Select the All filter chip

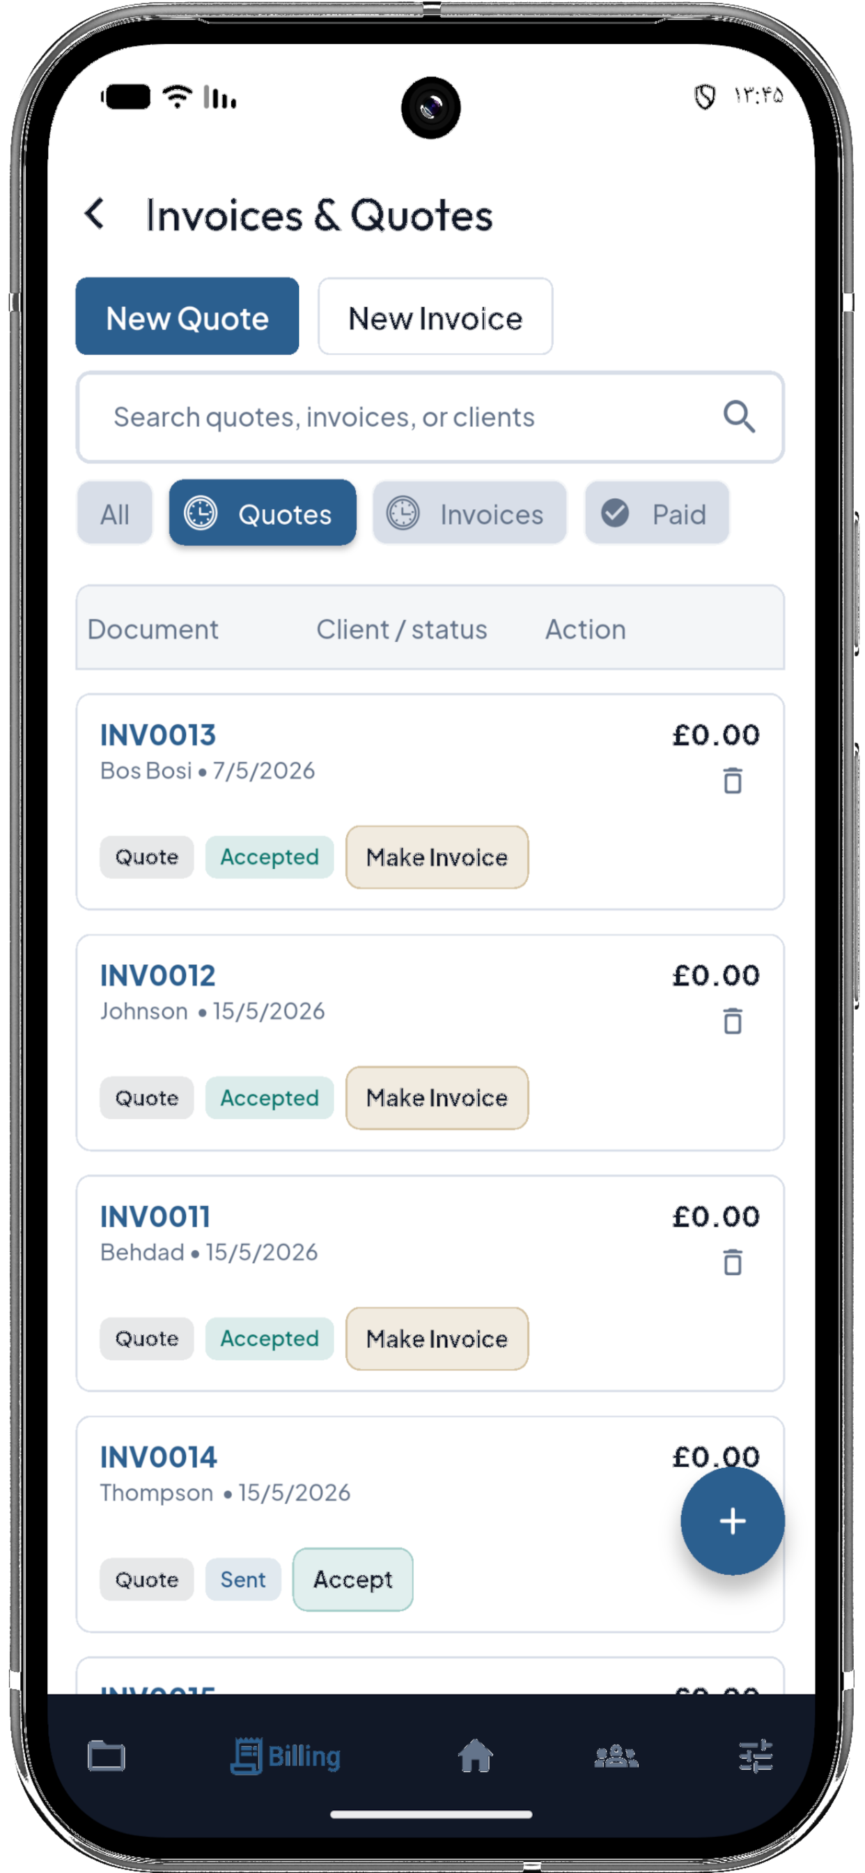115,514
